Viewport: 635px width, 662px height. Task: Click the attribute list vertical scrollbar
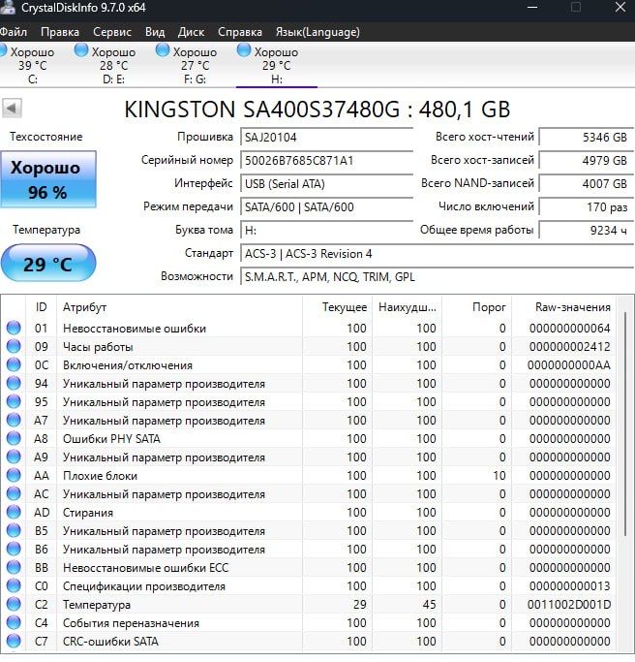pos(625,425)
